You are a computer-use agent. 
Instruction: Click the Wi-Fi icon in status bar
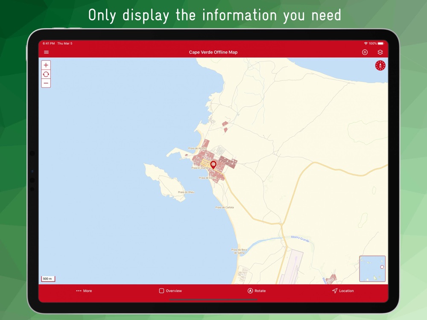[x=366, y=44]
